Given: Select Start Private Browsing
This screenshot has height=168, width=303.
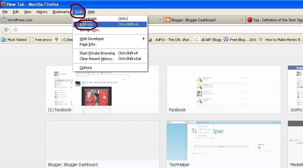Looking at the screenshot, I should click(x=110, y=53).
